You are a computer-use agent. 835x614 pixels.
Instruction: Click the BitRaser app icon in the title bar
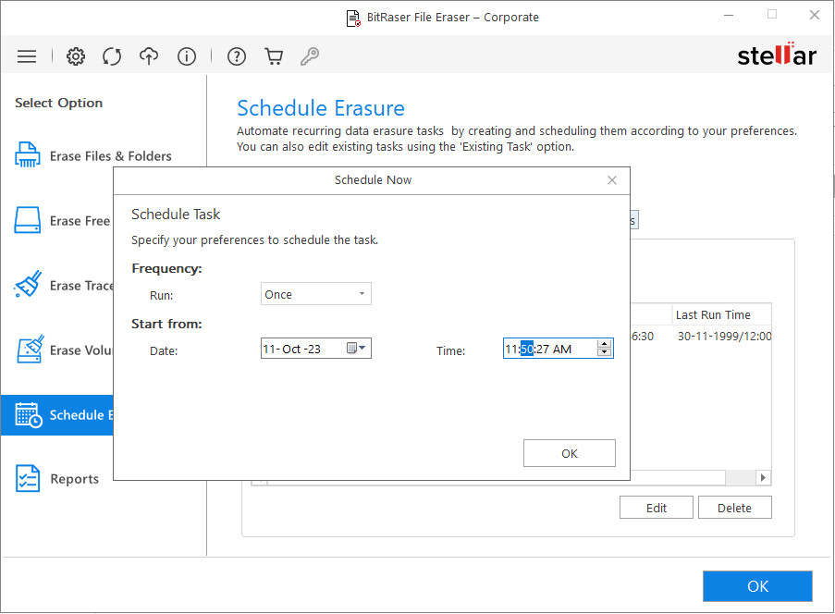[x=353, y=18]
